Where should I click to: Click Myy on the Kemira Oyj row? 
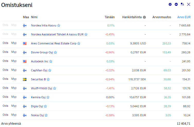click(x=14, y=97)
